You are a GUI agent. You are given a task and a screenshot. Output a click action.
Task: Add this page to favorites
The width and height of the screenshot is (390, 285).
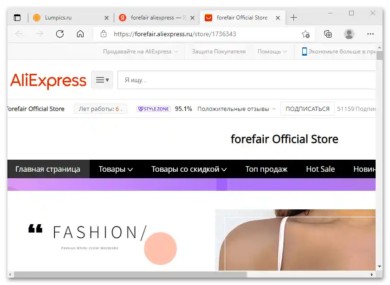pyautogui.click(x=305, y=34)
